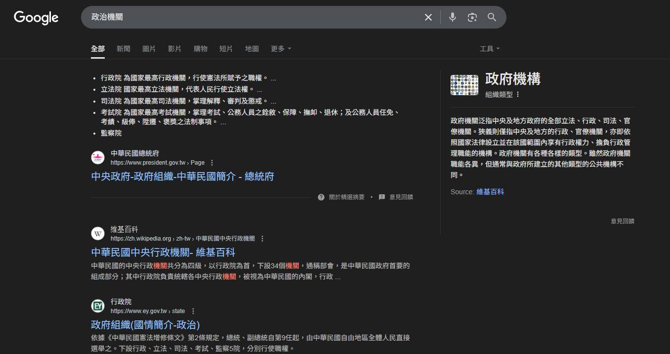Image resolution: width=670 pixels, height=354 pixels.
Task: Go to the 短片 tab
Action: [226, 48]
